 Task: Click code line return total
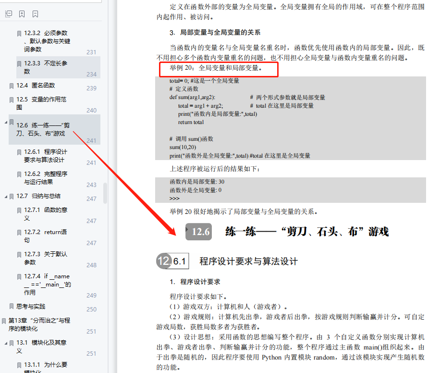[191, 122]
